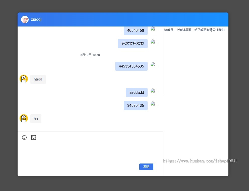Click the 发送 send button
Viewport: 249px width, 191px height.
(146, 167)
